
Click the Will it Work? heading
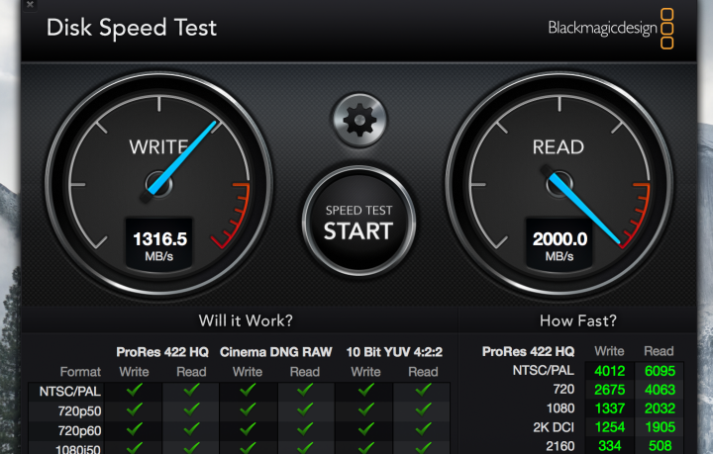(246, 321)
